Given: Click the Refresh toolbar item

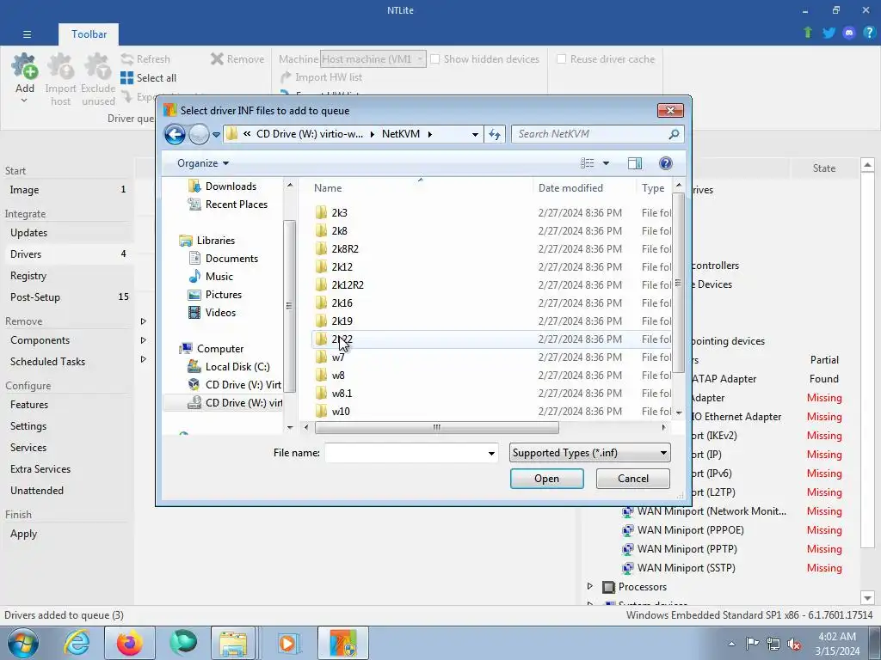Looking at the screenshot, I should click(x=145, y=59).
